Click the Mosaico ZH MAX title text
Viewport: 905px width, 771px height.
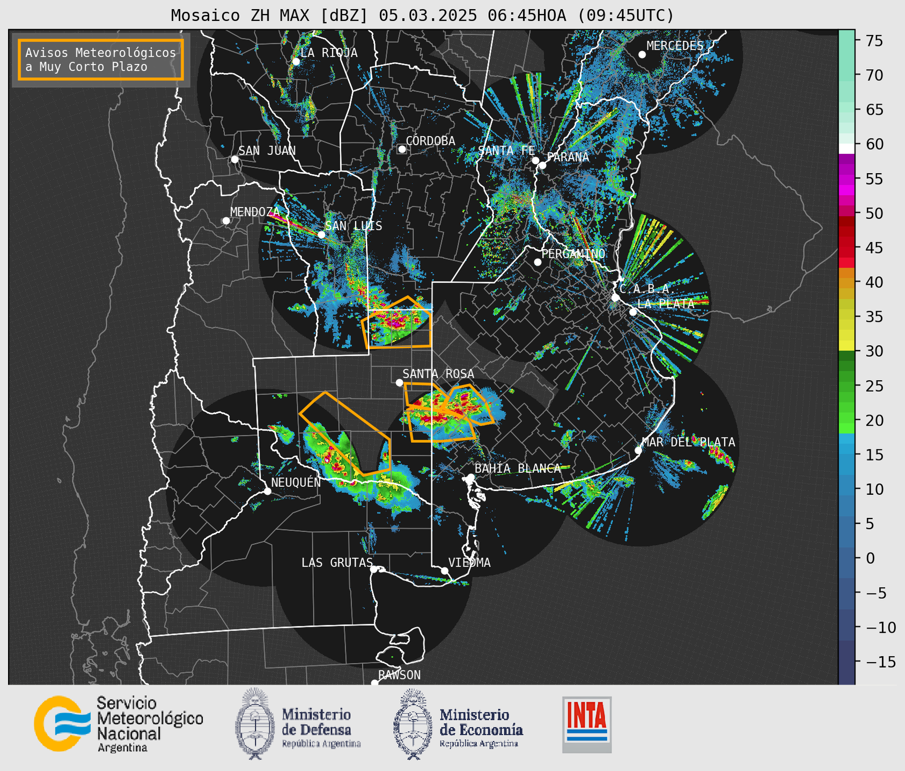pos(422,15)
